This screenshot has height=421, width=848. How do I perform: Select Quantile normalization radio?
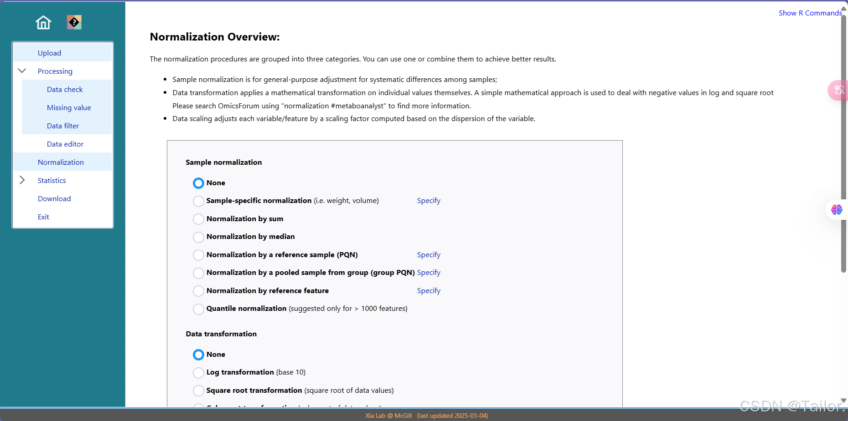pos(198,309)
